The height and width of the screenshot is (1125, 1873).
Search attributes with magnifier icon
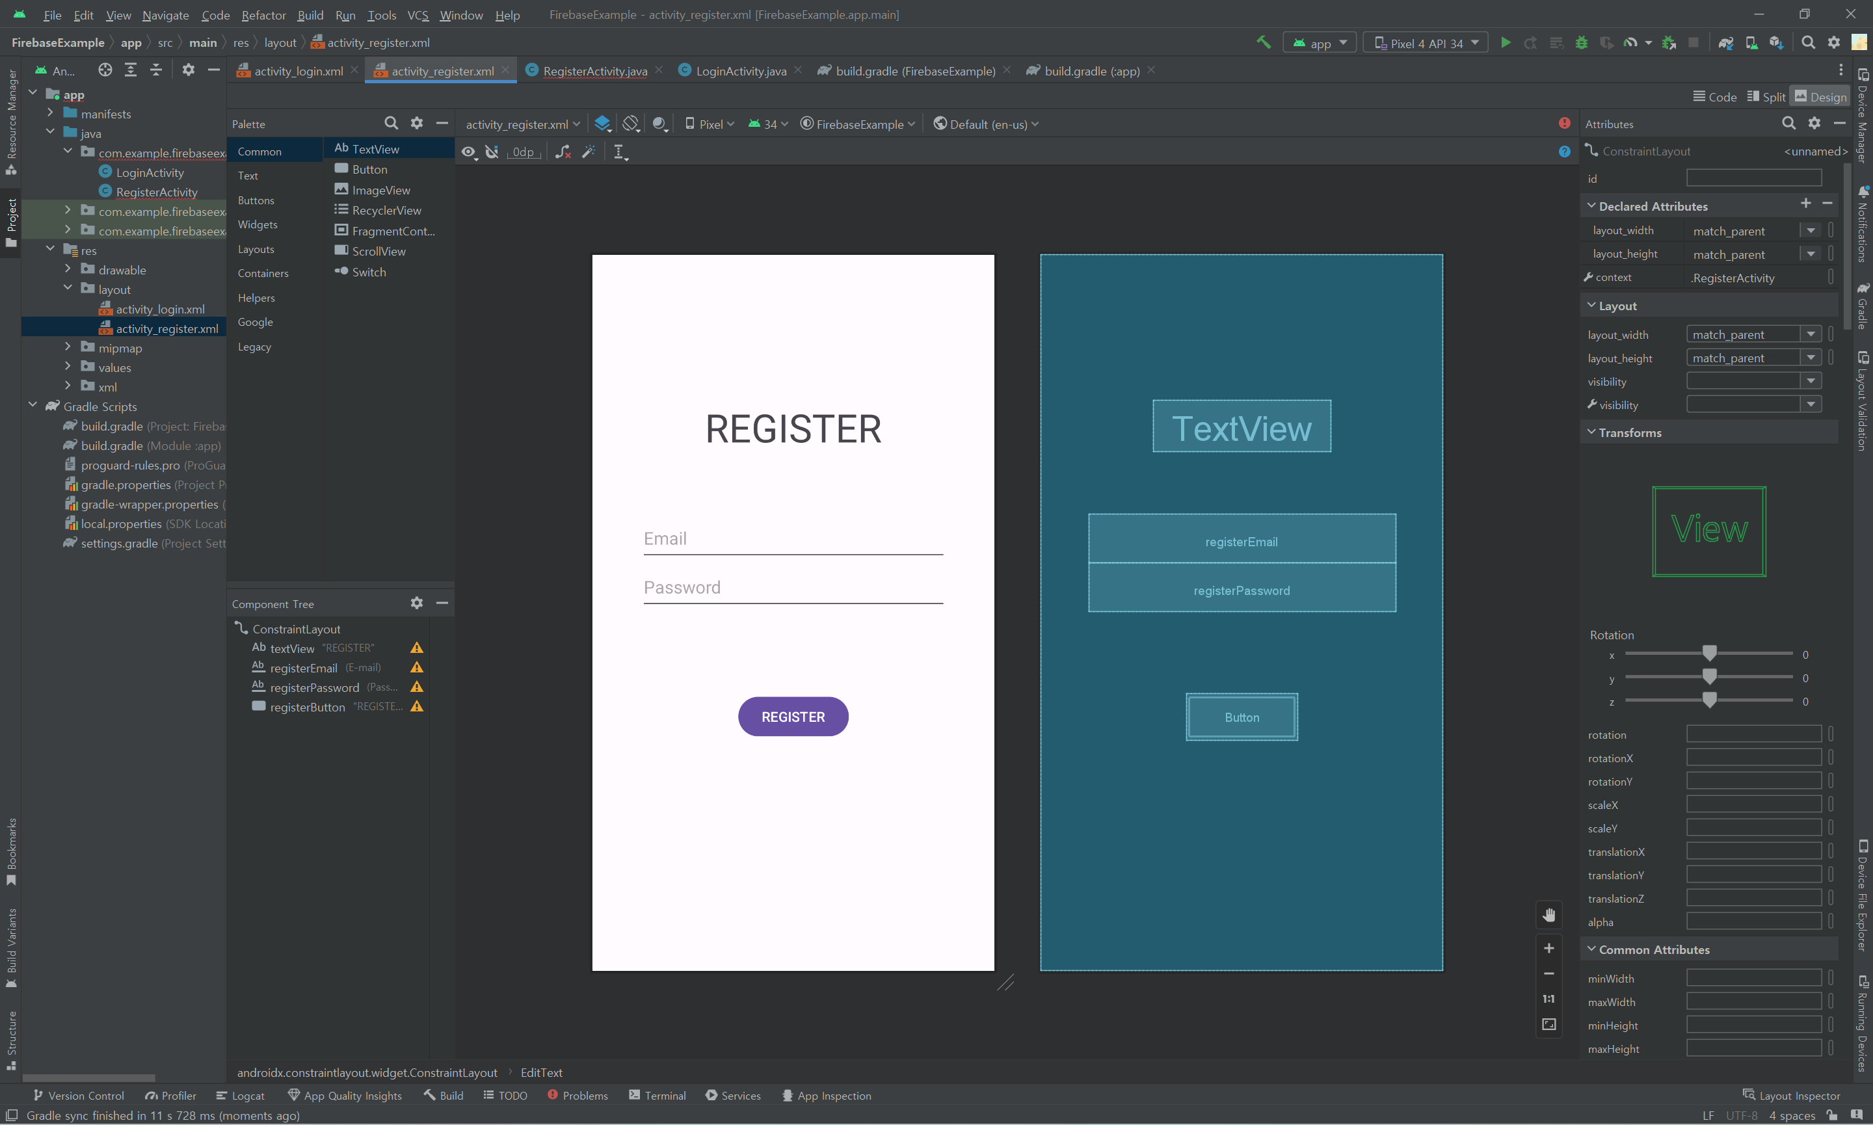tap(1789, 123)
